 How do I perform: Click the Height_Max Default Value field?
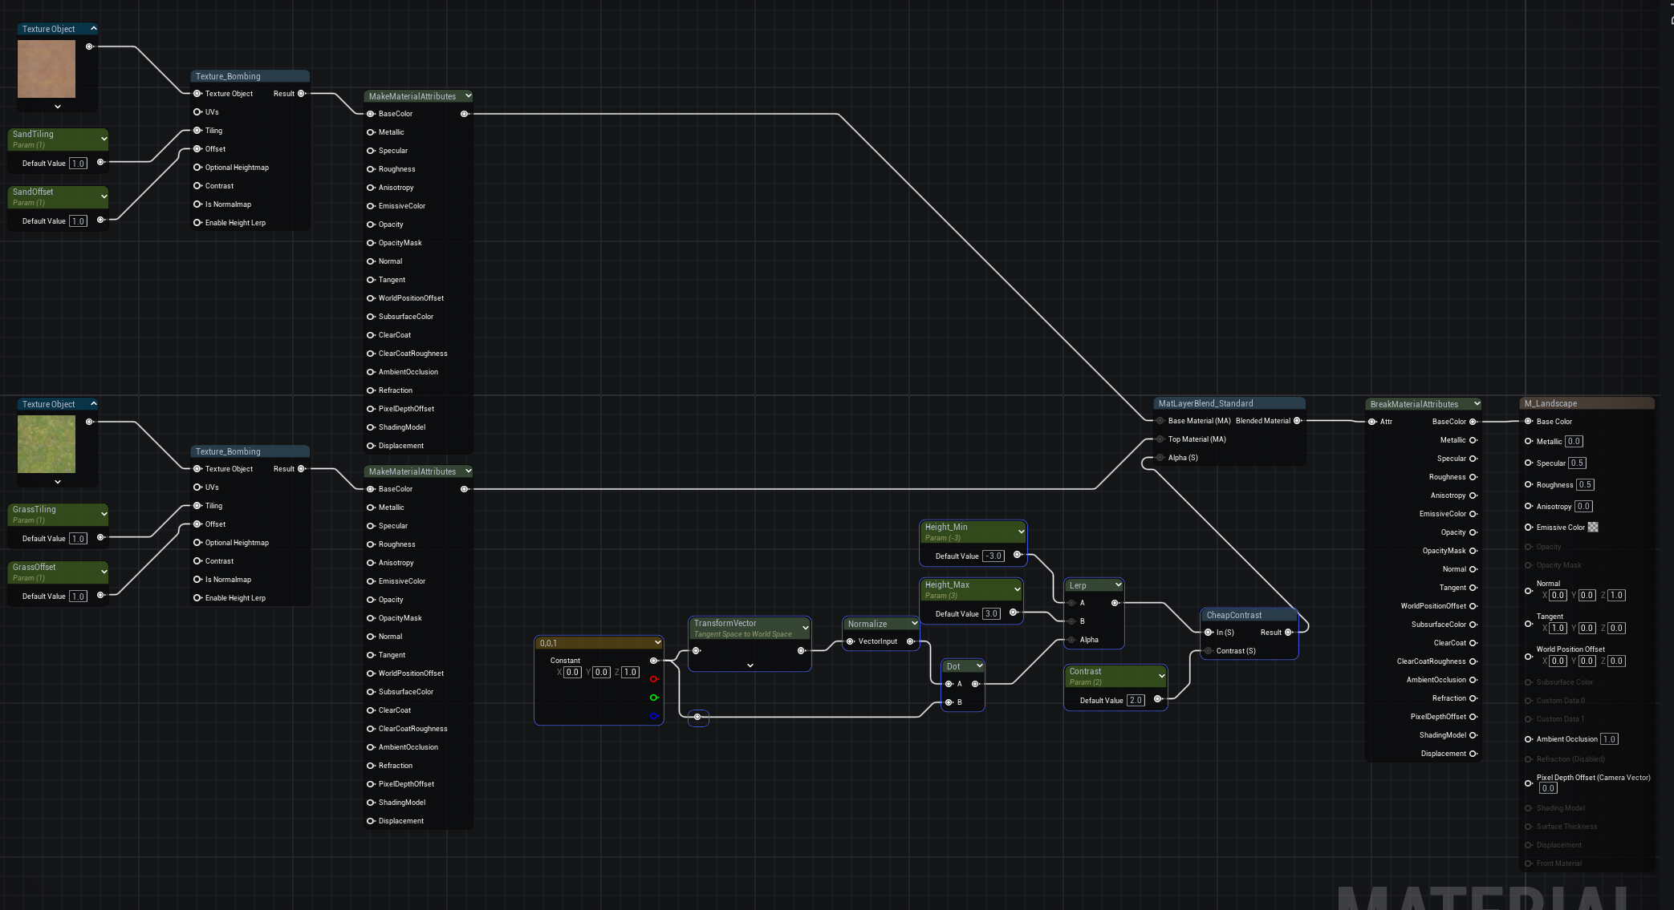pos(991,614)
